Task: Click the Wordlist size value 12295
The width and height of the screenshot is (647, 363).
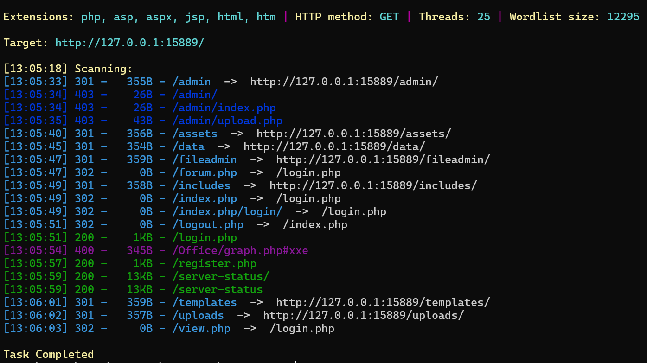Action: (x=623, y=17)
